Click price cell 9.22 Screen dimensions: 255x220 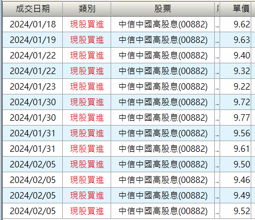tap(236, 86)
